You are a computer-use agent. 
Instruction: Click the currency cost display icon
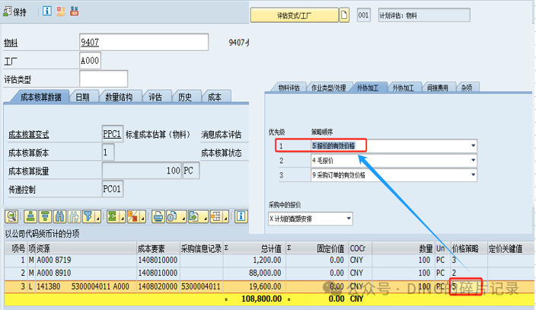click(74, 11)
